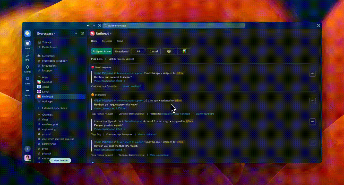This screenshot has height=185, width=344.
Task: Expand the External Connections section
Action: point(39,108)
